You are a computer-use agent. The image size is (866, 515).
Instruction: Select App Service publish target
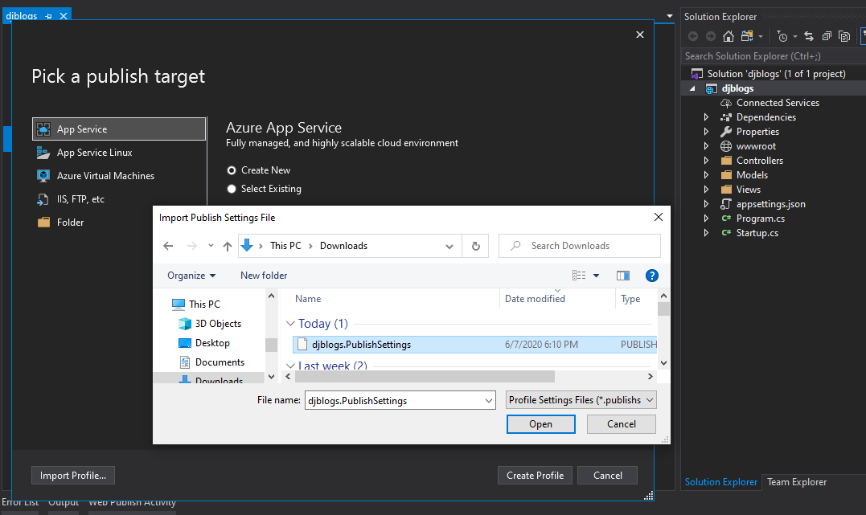click(119, 129)
